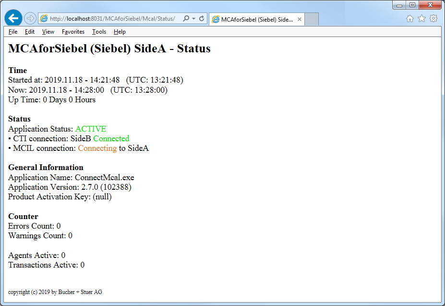Refresh the status page
This screenshot has width=445, height=306.
[203, 18]
